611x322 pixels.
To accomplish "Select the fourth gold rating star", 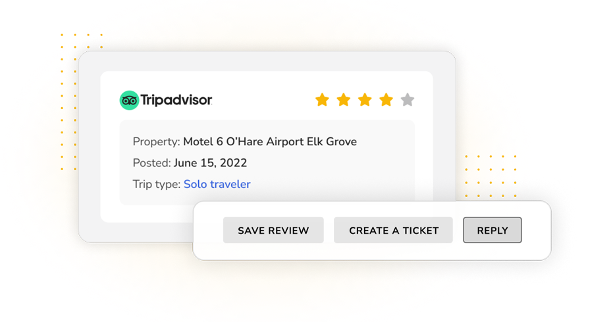I will pyautogui.click(x=386, y=99).
